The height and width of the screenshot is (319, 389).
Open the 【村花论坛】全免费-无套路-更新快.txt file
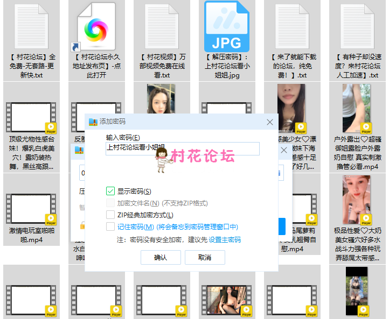coord(31,40)
